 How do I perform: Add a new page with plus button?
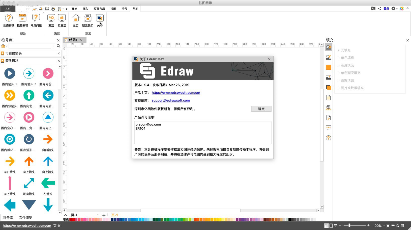[104, 215]
